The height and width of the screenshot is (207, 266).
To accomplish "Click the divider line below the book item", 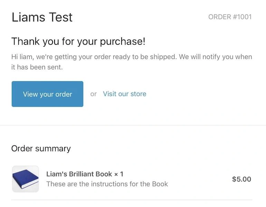I will 132,200.
